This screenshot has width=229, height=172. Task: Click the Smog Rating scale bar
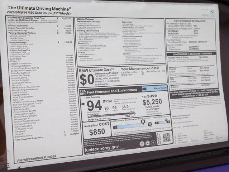162,122
